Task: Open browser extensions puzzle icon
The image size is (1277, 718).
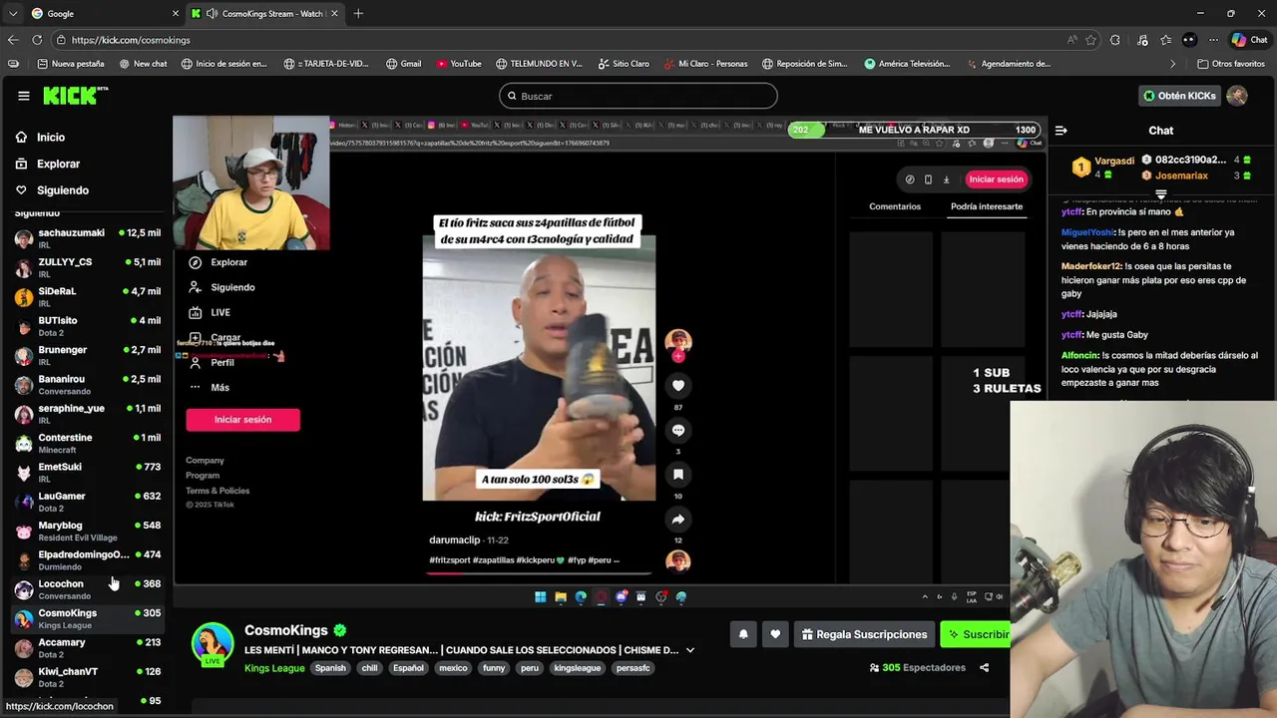Action: coord(1115,40)
